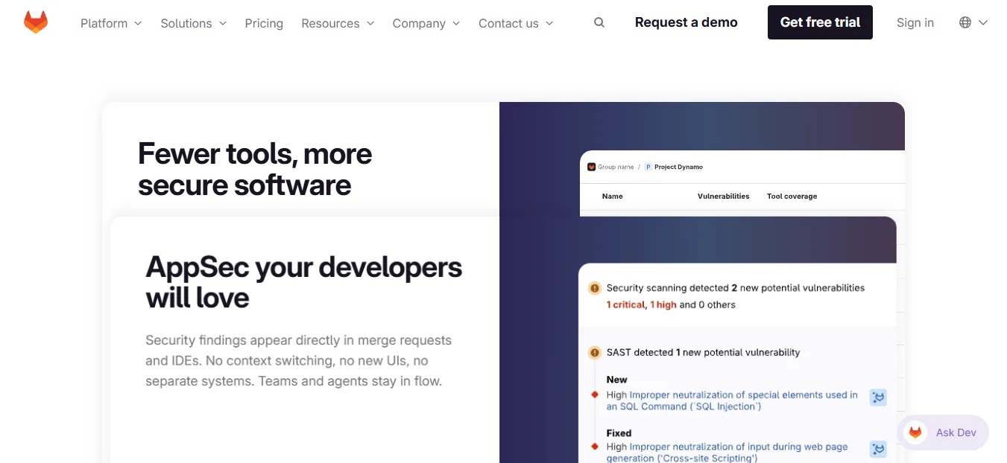Go to the Pricing page
The width and height of the screenshot is (1007, 463).
(x=264, y=23)
